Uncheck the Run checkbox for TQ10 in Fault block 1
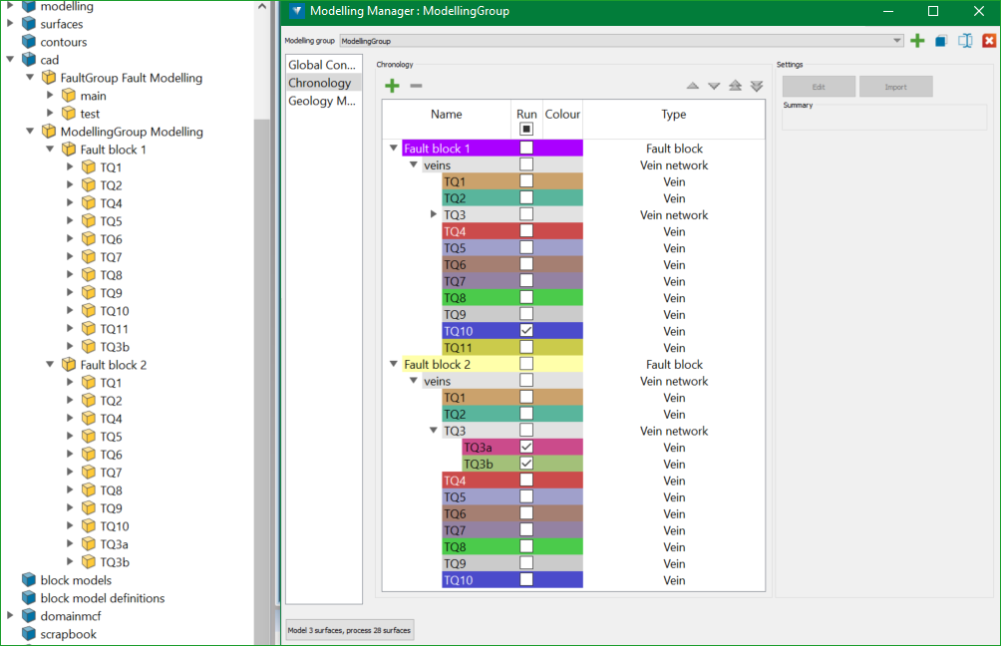Image resolution: width=1001 pixels, height=646 pixels. [x=526, y=331]
